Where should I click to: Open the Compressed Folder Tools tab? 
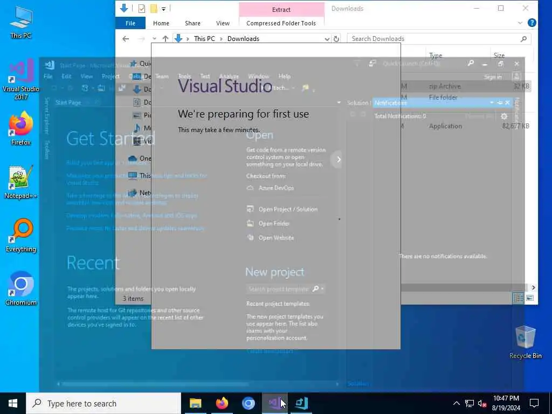pos(281,23)
